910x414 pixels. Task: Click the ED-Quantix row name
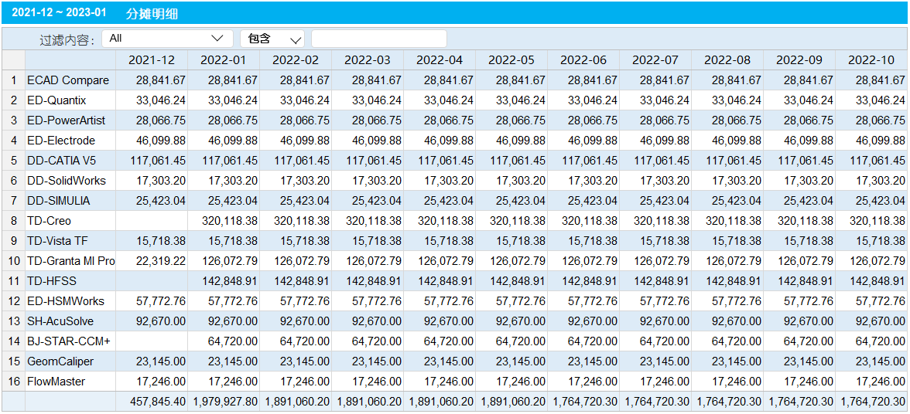(57, 100)
